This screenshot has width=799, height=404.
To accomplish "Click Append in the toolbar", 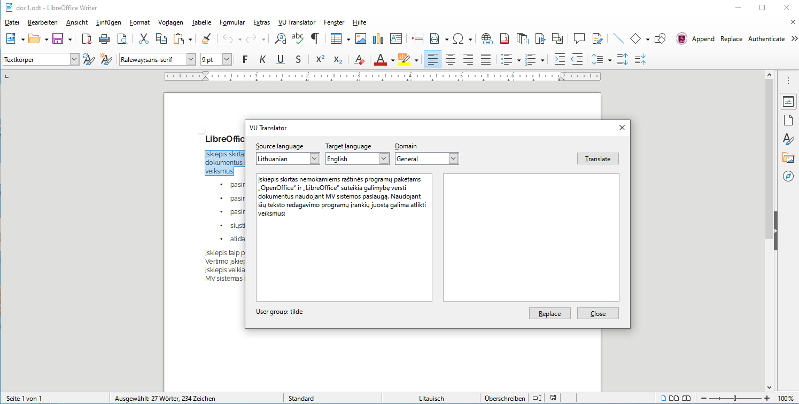I will pyautogui.click(x=703, y=38).
